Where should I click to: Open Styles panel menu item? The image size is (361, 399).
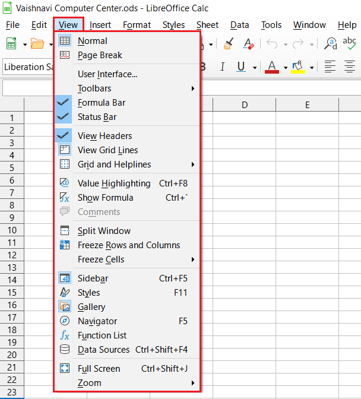click(127, 293)
